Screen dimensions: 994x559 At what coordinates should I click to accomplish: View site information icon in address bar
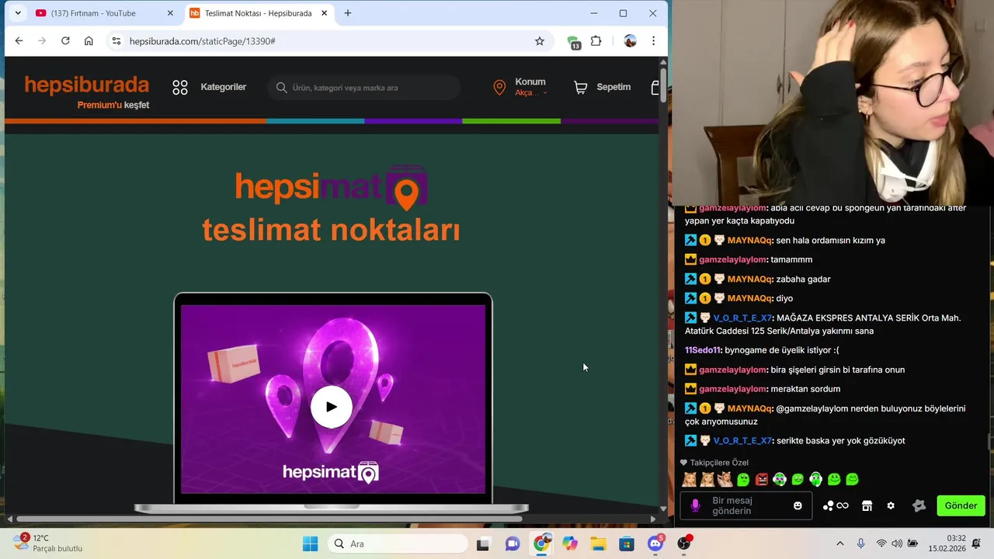116,41
